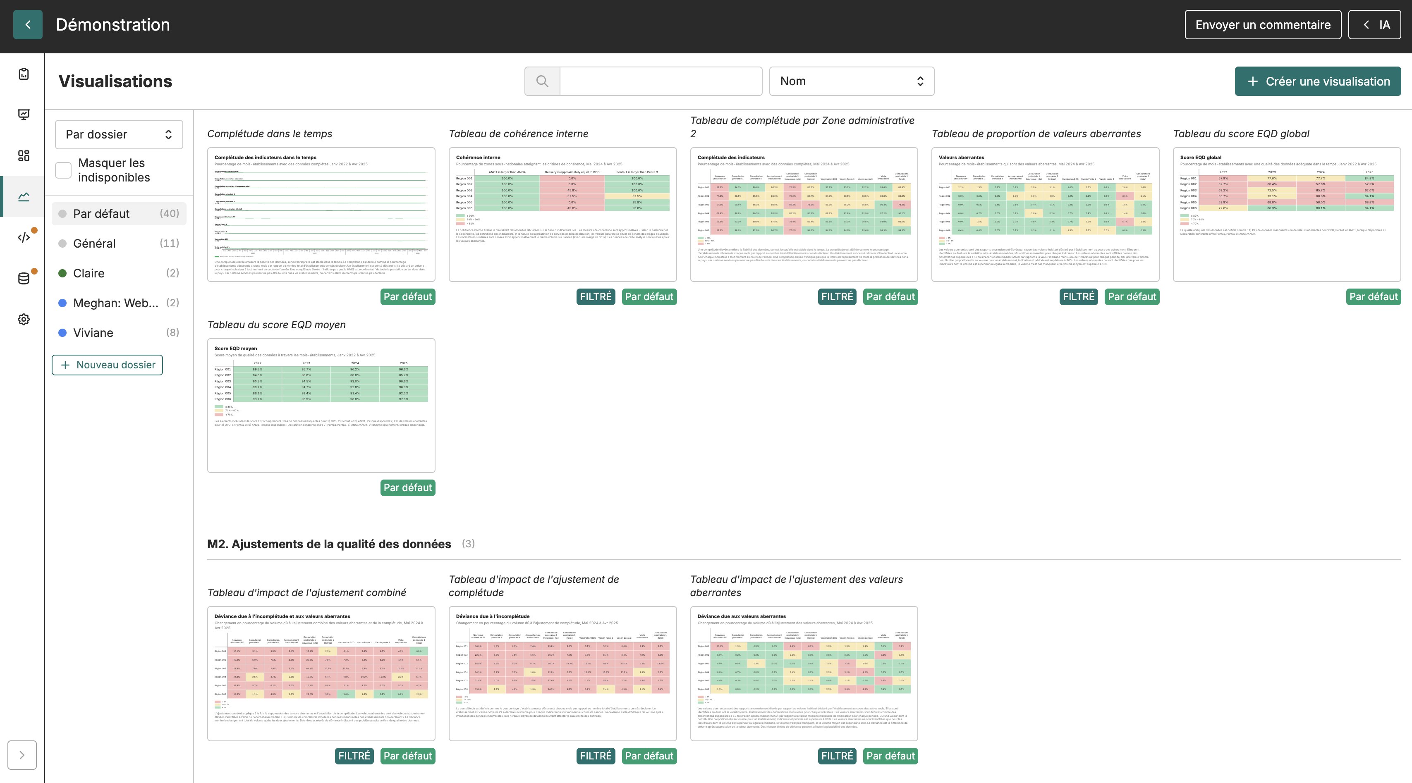The height and width of the screenshot is (783, 1412).
Task: Click the back arrow button beside Démonstration
Action: pyautogui.click(x=27, y=25)
